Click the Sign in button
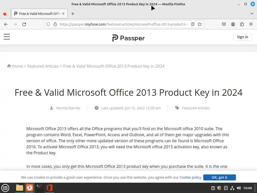257x193 pixels. tap(242, 37)
